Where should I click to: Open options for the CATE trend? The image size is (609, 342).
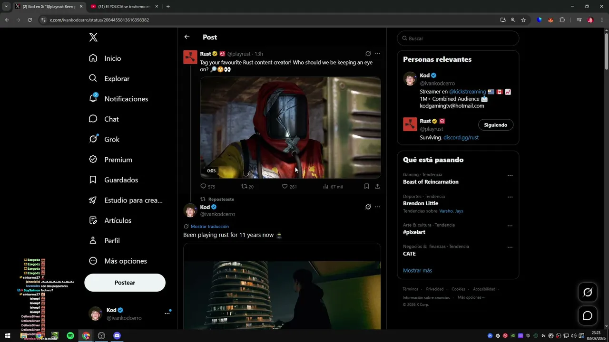tap(510, 247)
